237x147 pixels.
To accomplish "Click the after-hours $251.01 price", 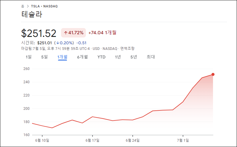I will click(45, 43).
